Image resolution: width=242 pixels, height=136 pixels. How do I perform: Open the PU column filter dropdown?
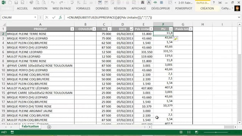point(171,29)
